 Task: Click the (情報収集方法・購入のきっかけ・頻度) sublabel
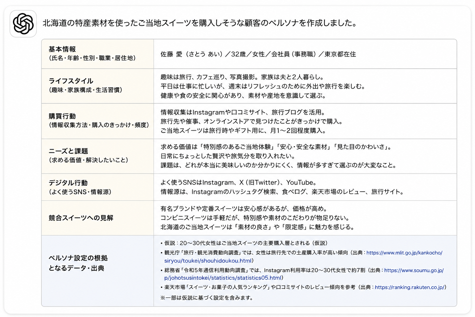click(x=99, y=125)
